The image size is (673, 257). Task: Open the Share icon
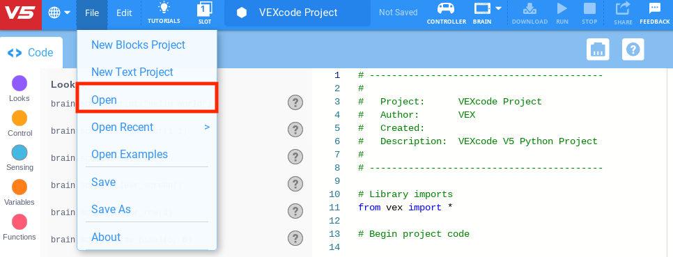[622, 8]
